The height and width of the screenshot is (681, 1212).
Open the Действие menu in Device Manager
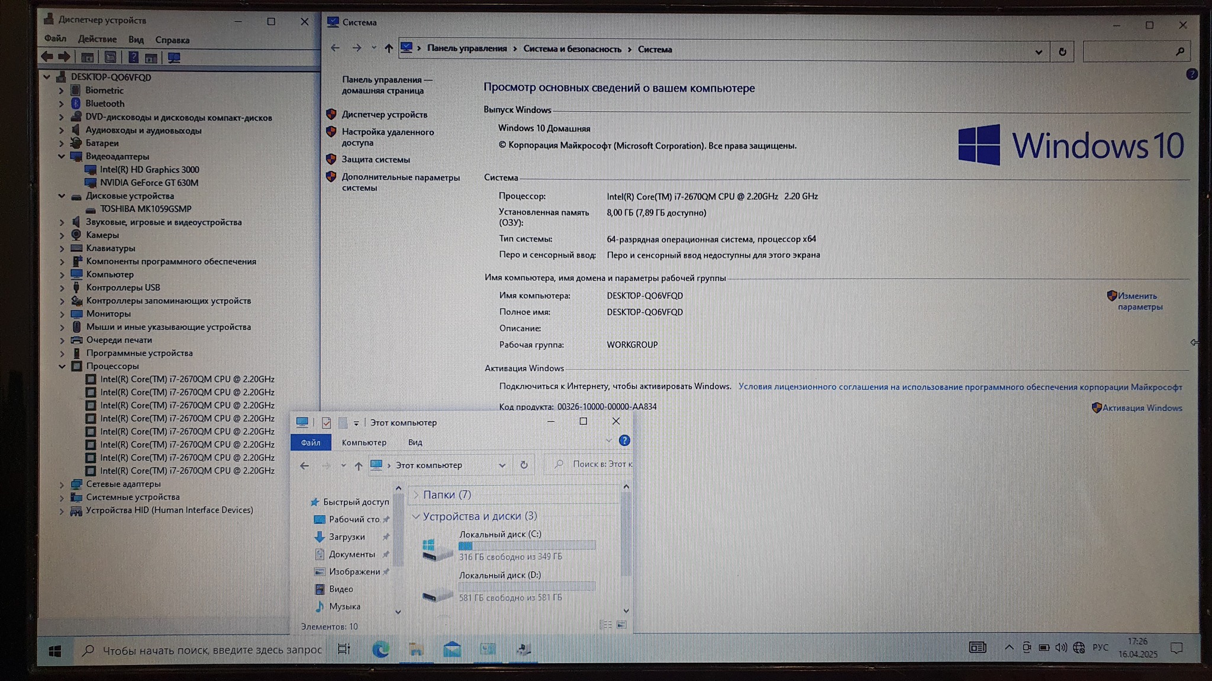click(97, 39)
